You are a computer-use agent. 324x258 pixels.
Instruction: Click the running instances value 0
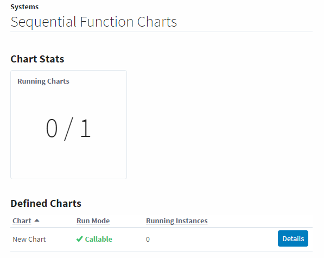click(x=148, y=240)
